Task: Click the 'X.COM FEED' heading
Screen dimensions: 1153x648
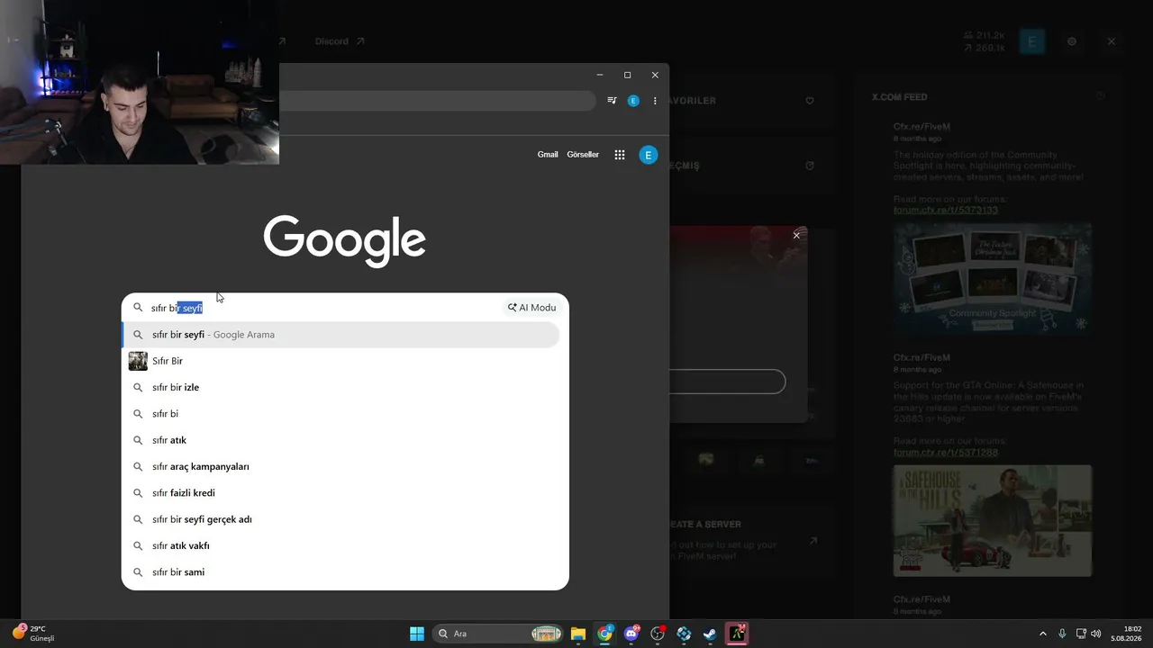Action: pyautogui.click(x=899, y=97)
